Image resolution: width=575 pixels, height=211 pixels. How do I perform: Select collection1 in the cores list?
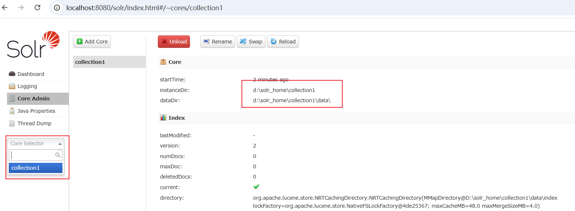(109, 62)
